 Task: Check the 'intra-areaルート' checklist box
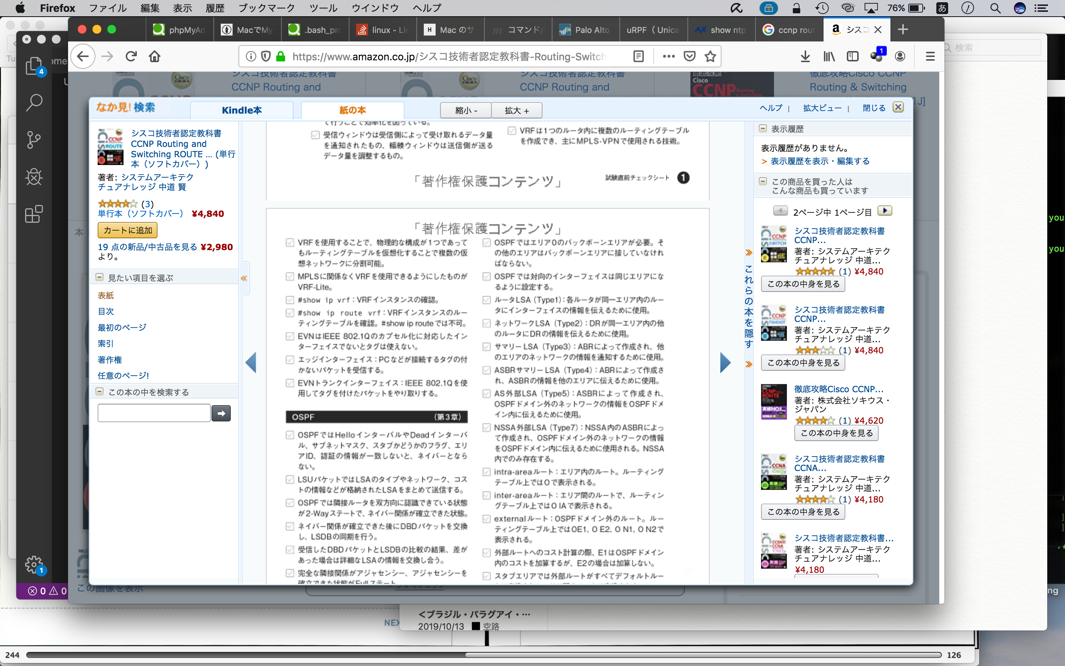tap(486, 472)
